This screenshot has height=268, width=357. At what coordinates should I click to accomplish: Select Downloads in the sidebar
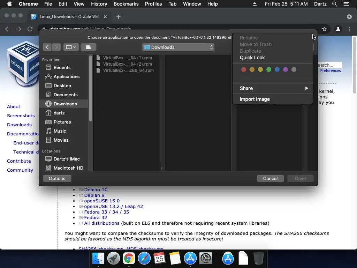(x=63, y=104)
